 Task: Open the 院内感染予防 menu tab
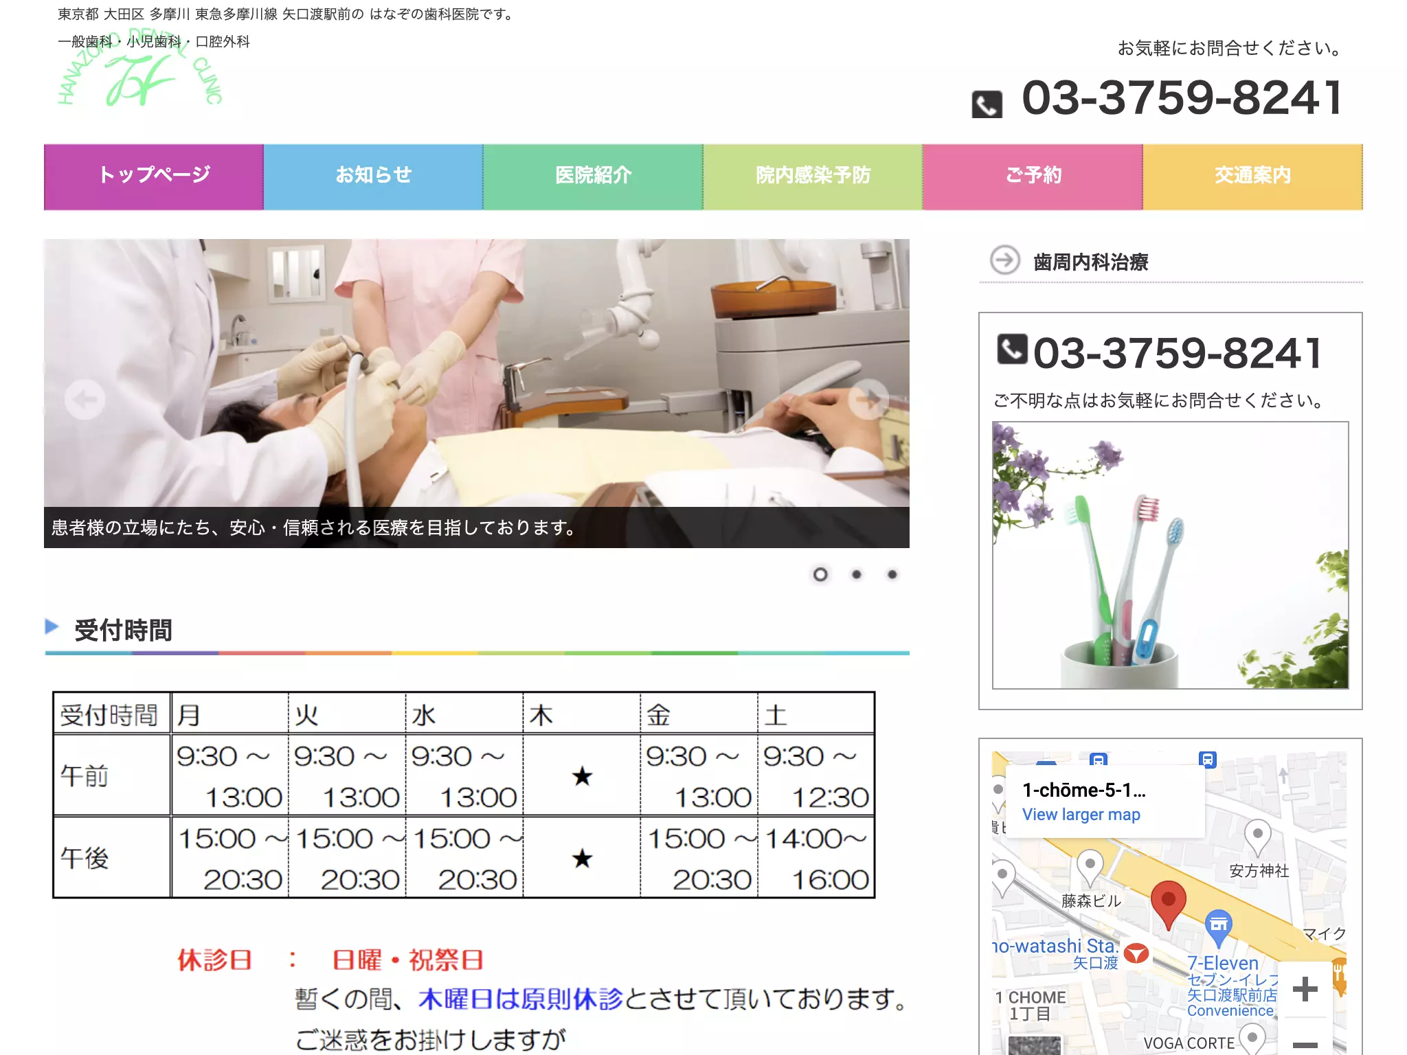pos(813,177)
